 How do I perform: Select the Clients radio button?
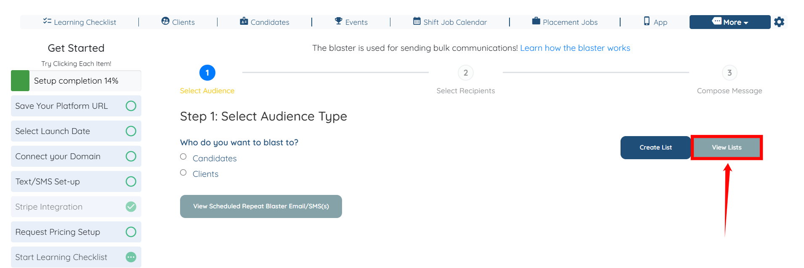[x=183, y=173]
